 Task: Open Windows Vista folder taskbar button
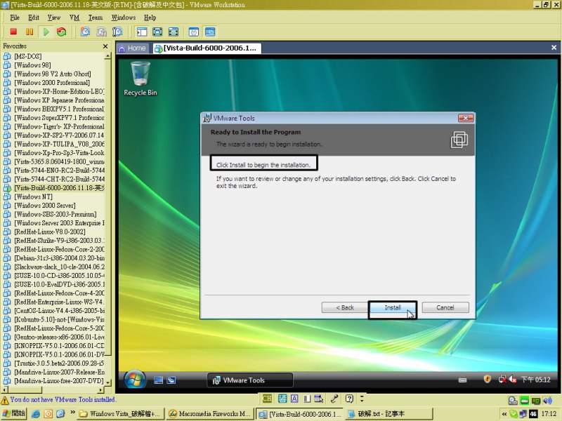pyautogui.click(x=121, y=414)
